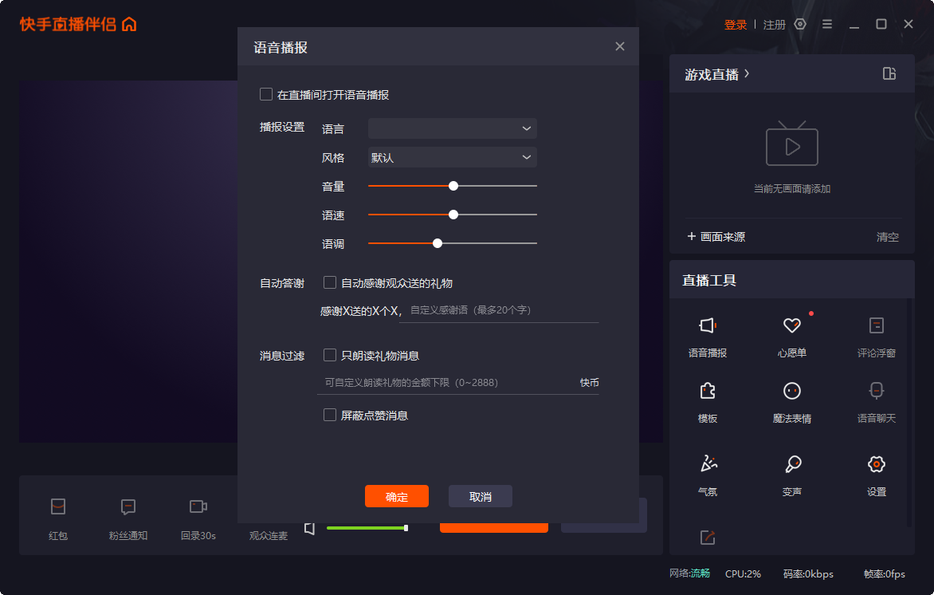Open the 语言 language dropdown
The image size is (934, 595).
point(452,128)
